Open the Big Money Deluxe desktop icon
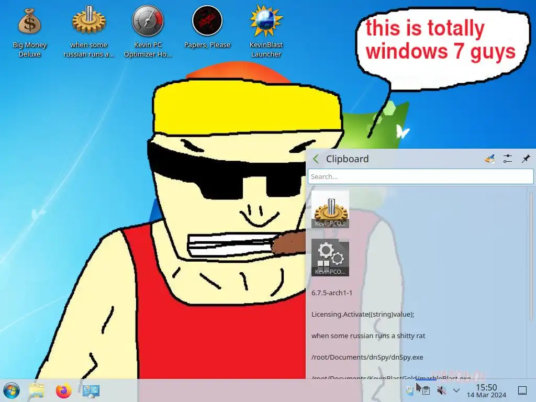The height and width of the screenshot is (402, 536). (29, 32)
